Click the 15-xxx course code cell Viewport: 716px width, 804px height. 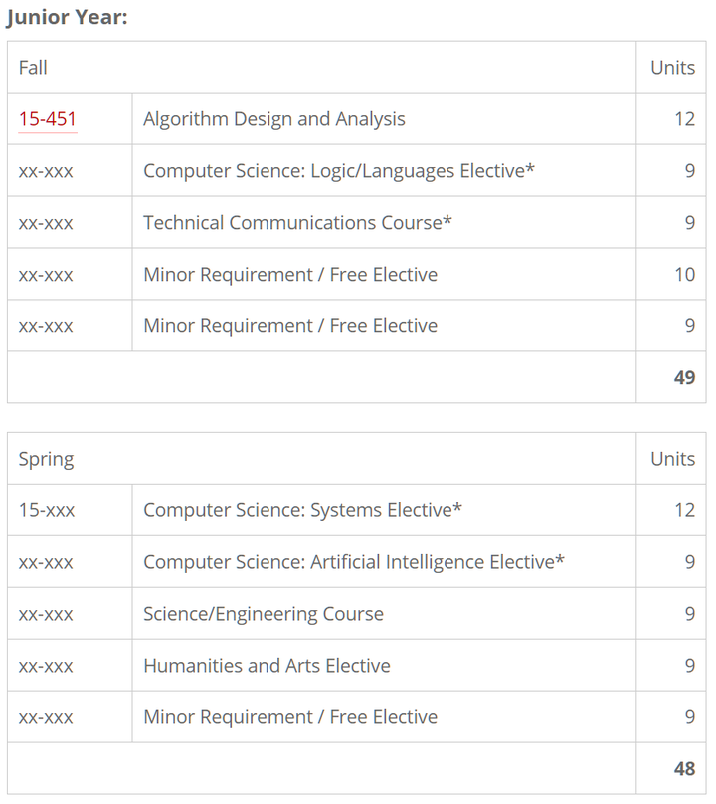pyautogui.click(x=47, y=510)
